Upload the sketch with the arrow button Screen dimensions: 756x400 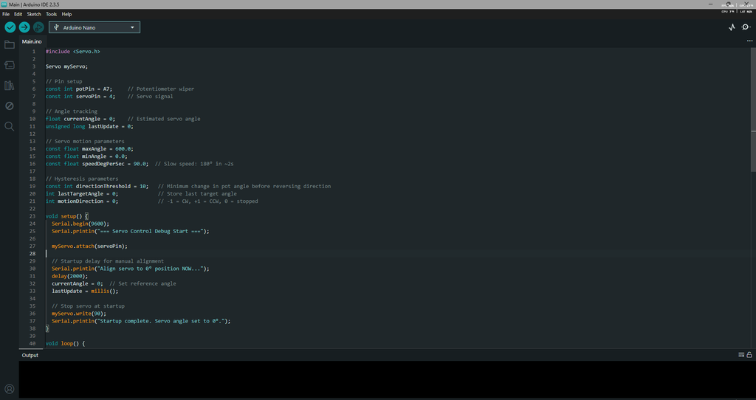click(24, 27)
